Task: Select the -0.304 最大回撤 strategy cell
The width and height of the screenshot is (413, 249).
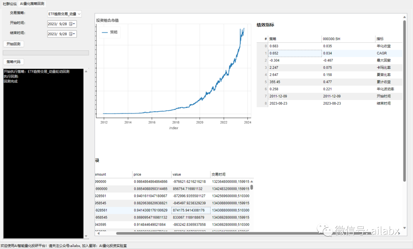Action: pos(295,60)
